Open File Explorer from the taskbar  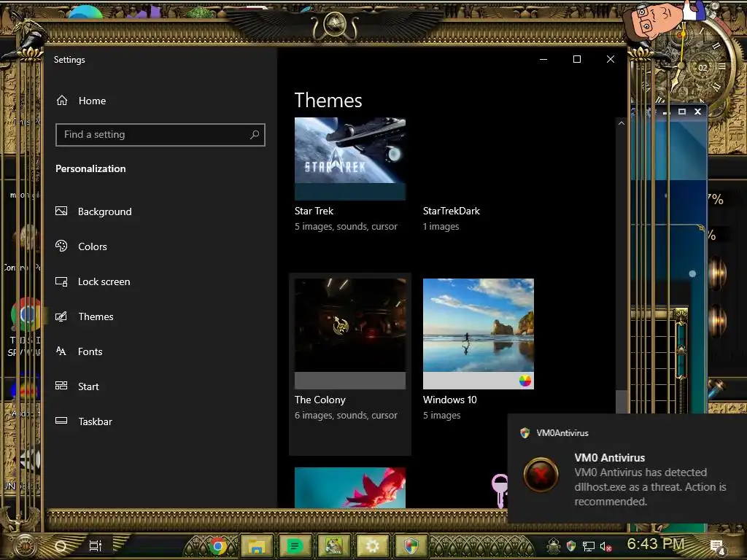point(256,546)
